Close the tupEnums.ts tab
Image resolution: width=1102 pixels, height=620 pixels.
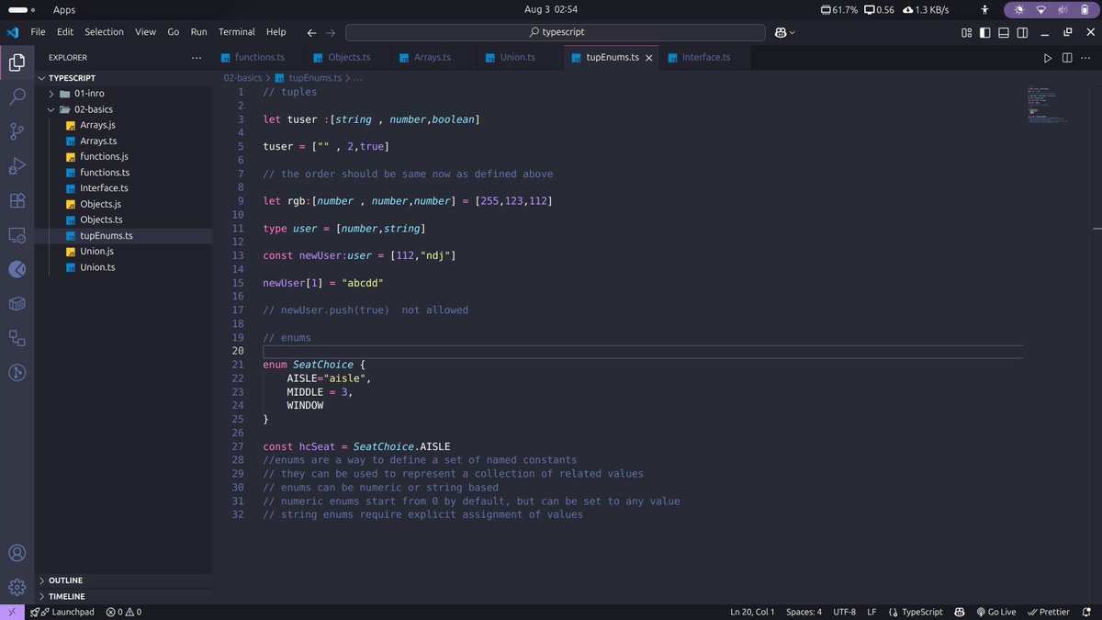(x=649, y=58)
